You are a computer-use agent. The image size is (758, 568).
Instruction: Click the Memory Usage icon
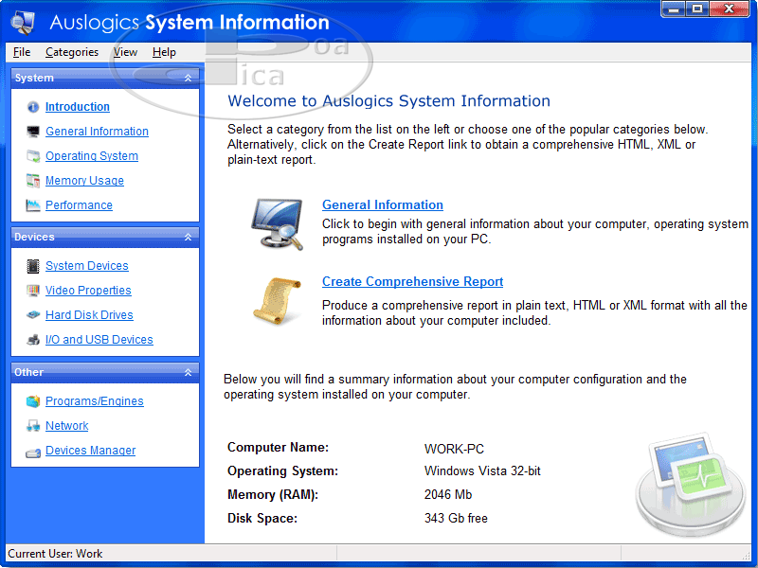tap(33, 181)
